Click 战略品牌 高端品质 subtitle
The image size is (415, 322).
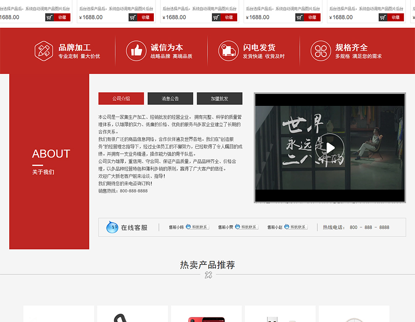tap(171, 56)
